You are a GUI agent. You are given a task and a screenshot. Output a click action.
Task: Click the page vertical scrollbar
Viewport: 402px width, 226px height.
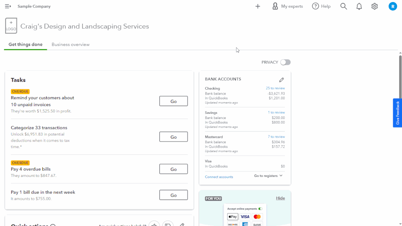coord(400,77)
